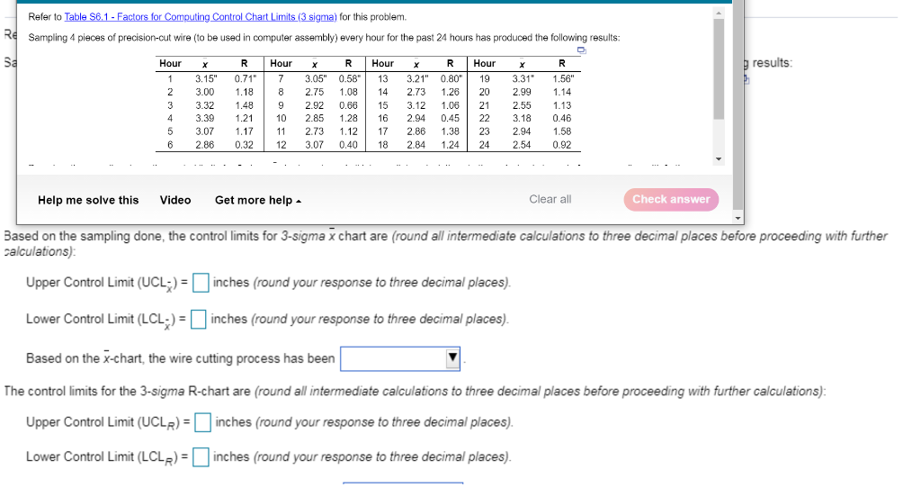921x497 pixels.
Task: Click the x-bar value 2.54 for hour 24
Action: [522, 145]
